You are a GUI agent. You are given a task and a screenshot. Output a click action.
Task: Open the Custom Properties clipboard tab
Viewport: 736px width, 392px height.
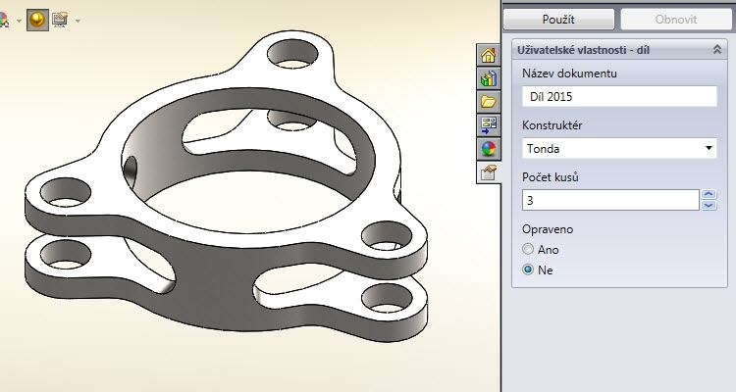click(488, 172)
